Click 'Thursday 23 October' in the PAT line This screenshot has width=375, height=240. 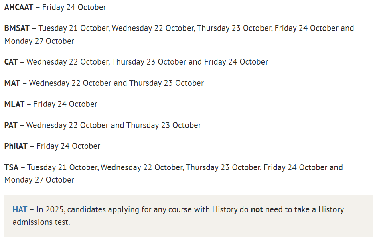coord(164,125)
